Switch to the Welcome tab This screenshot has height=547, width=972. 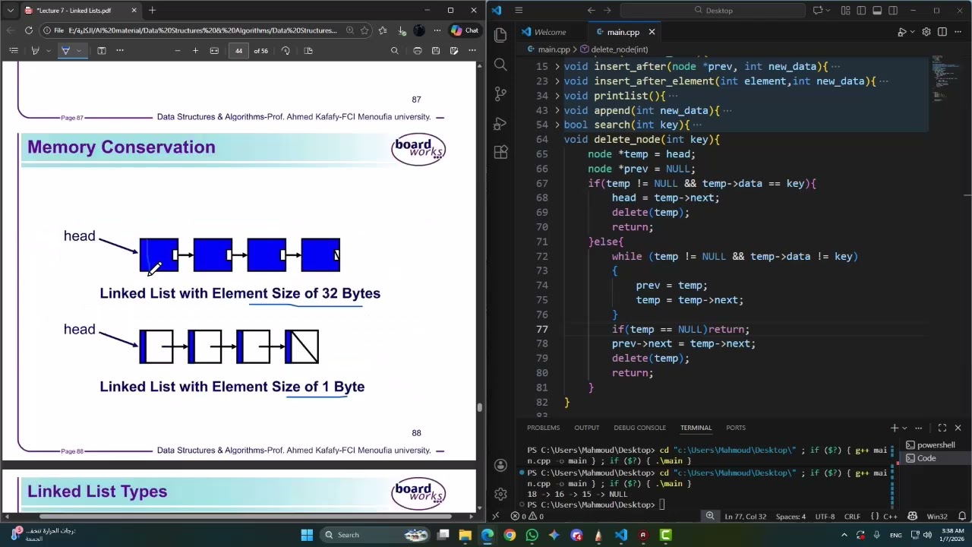550,32
